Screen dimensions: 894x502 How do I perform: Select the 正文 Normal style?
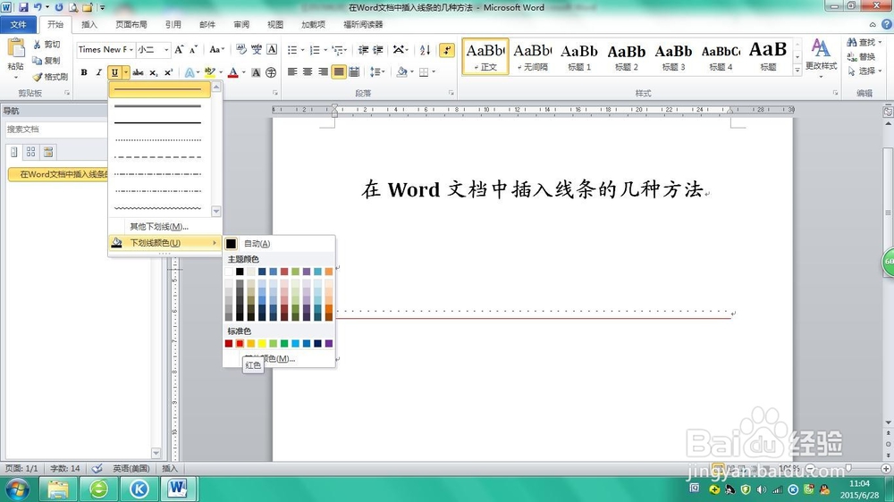pos(485,56)
